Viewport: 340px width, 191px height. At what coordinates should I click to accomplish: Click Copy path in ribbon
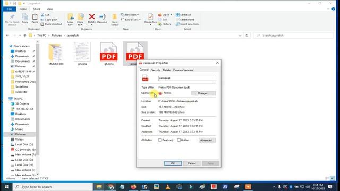[49, 20]
